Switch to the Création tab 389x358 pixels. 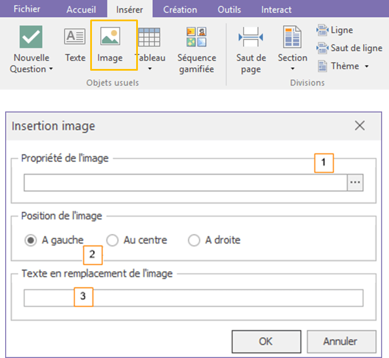coord(180,9)
